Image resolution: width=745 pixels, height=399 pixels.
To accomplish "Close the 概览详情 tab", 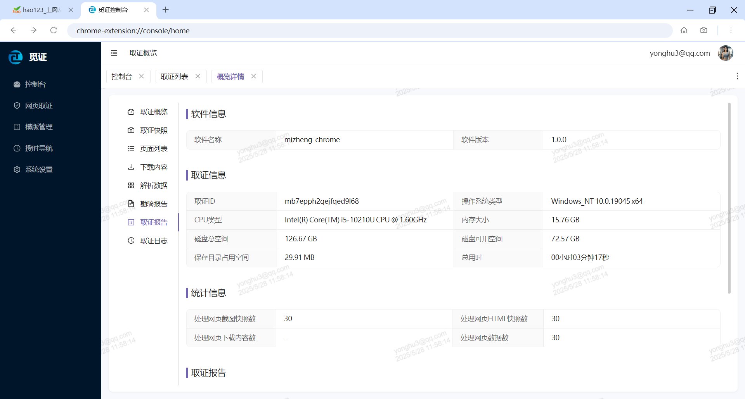I will [x=254, y=76].
